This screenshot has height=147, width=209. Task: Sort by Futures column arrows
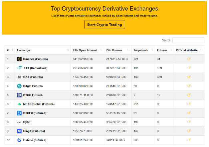(171, 50)
